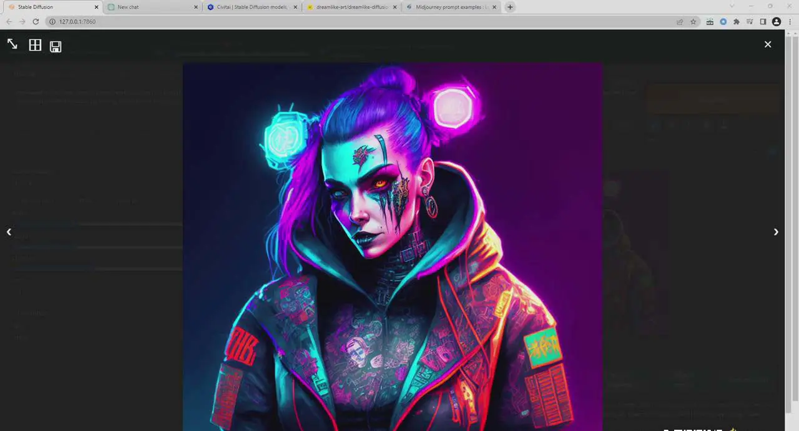Go to the previous image arrow
The height and width of the screenshot is (431, 799).
[9, 232]
